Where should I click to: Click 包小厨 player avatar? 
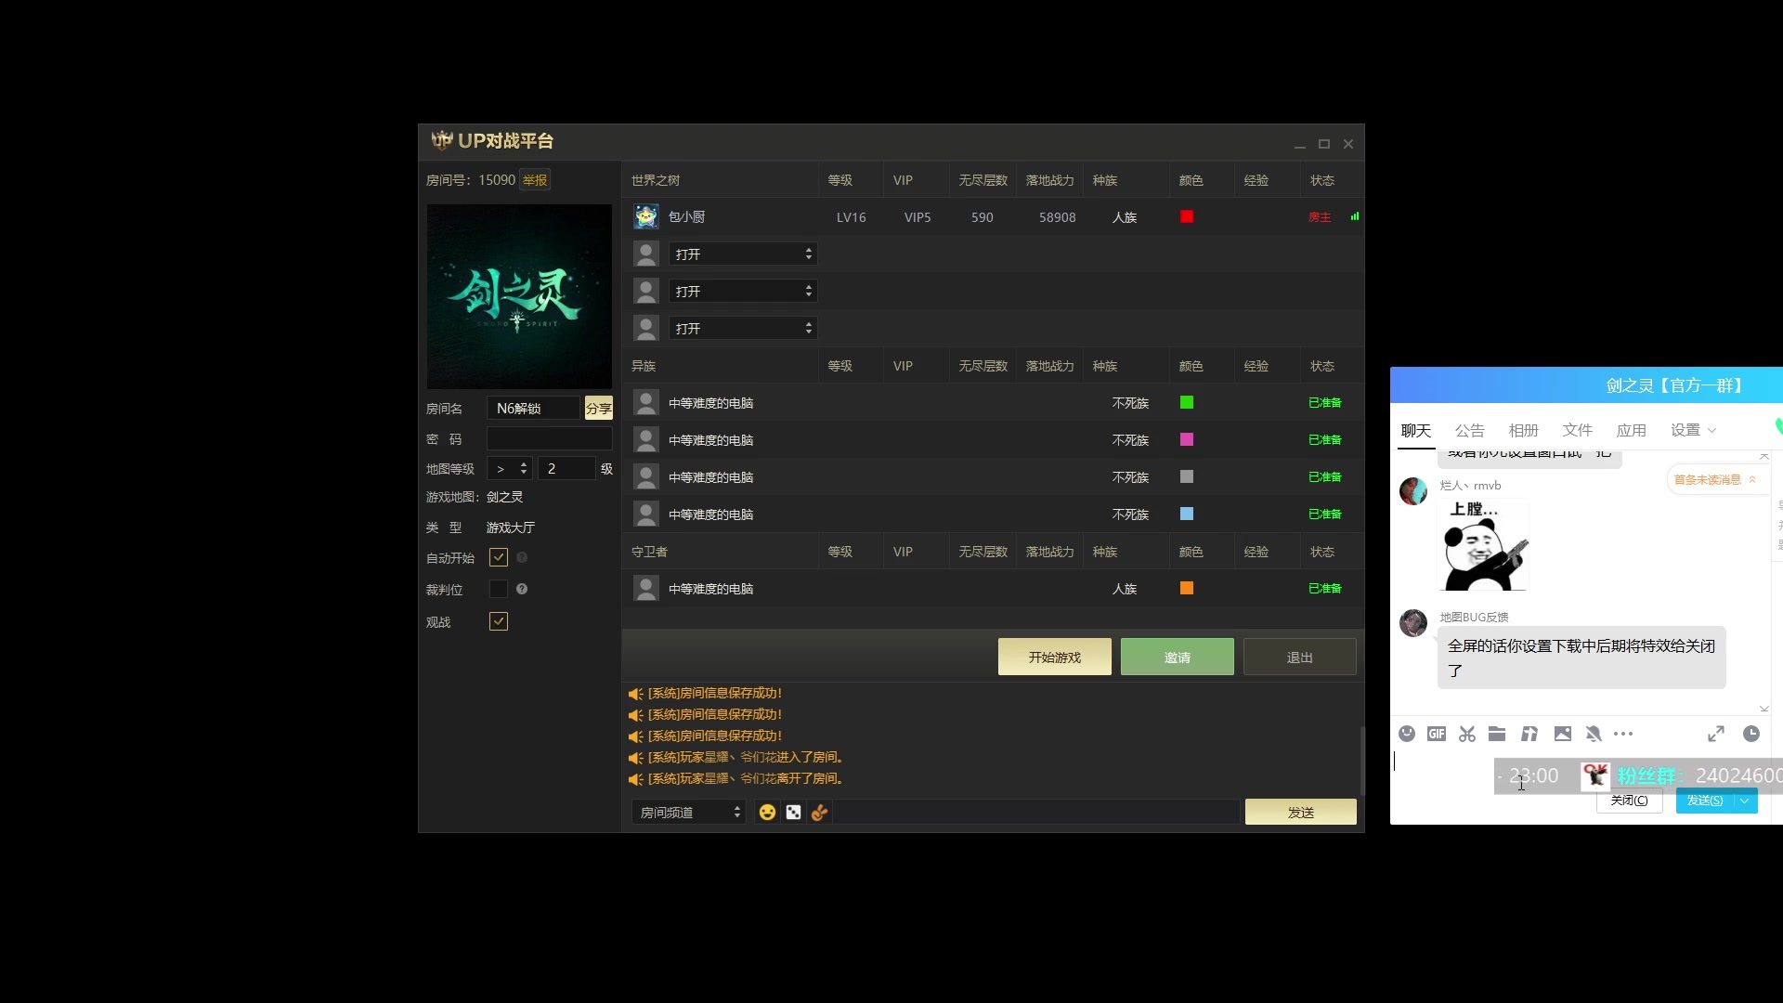646,216
